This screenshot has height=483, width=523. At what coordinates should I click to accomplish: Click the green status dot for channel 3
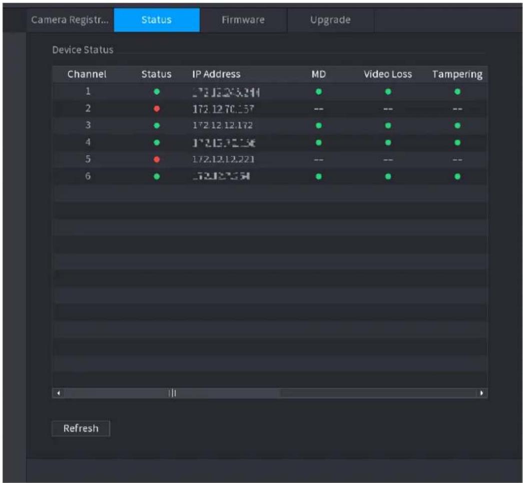157,126
